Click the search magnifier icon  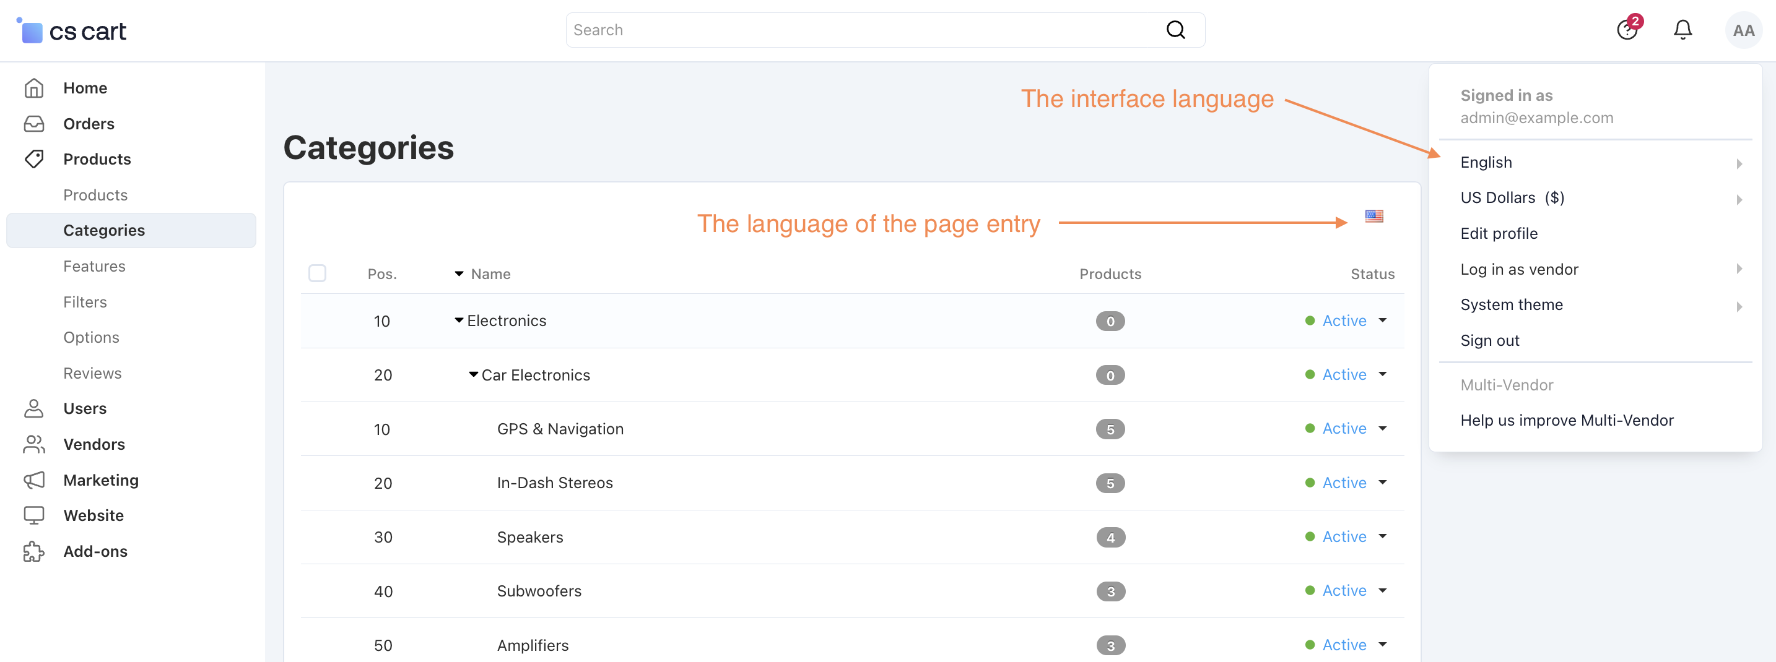point(1175,30)
